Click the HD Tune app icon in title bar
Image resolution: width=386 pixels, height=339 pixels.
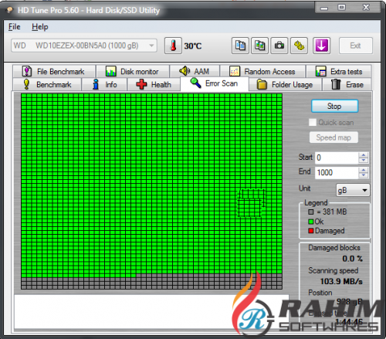click(9, 10)
